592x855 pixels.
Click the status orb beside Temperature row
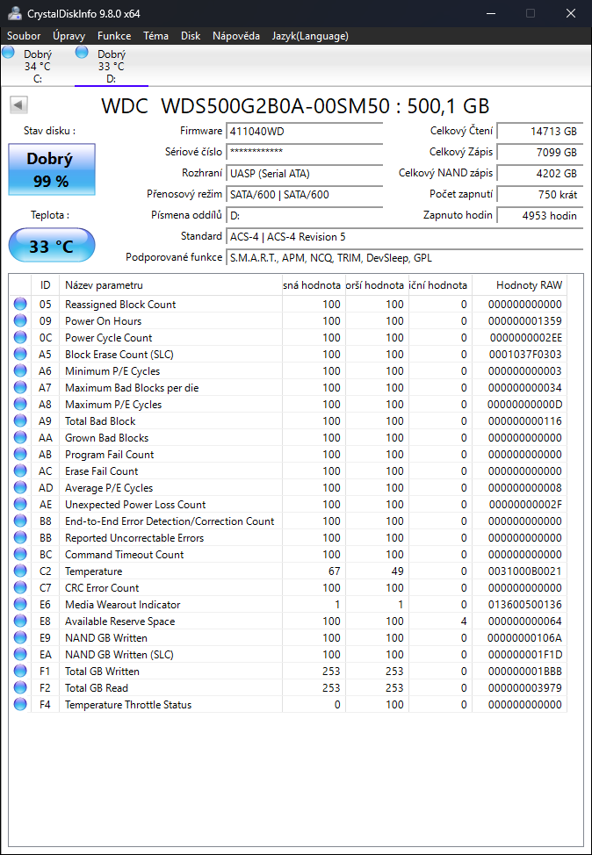(x=20, y=571)
